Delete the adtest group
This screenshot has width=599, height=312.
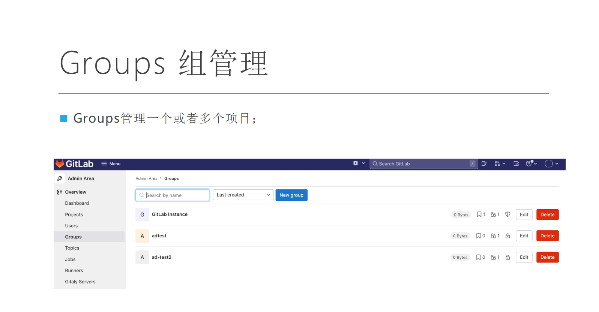tap(548, 236)
